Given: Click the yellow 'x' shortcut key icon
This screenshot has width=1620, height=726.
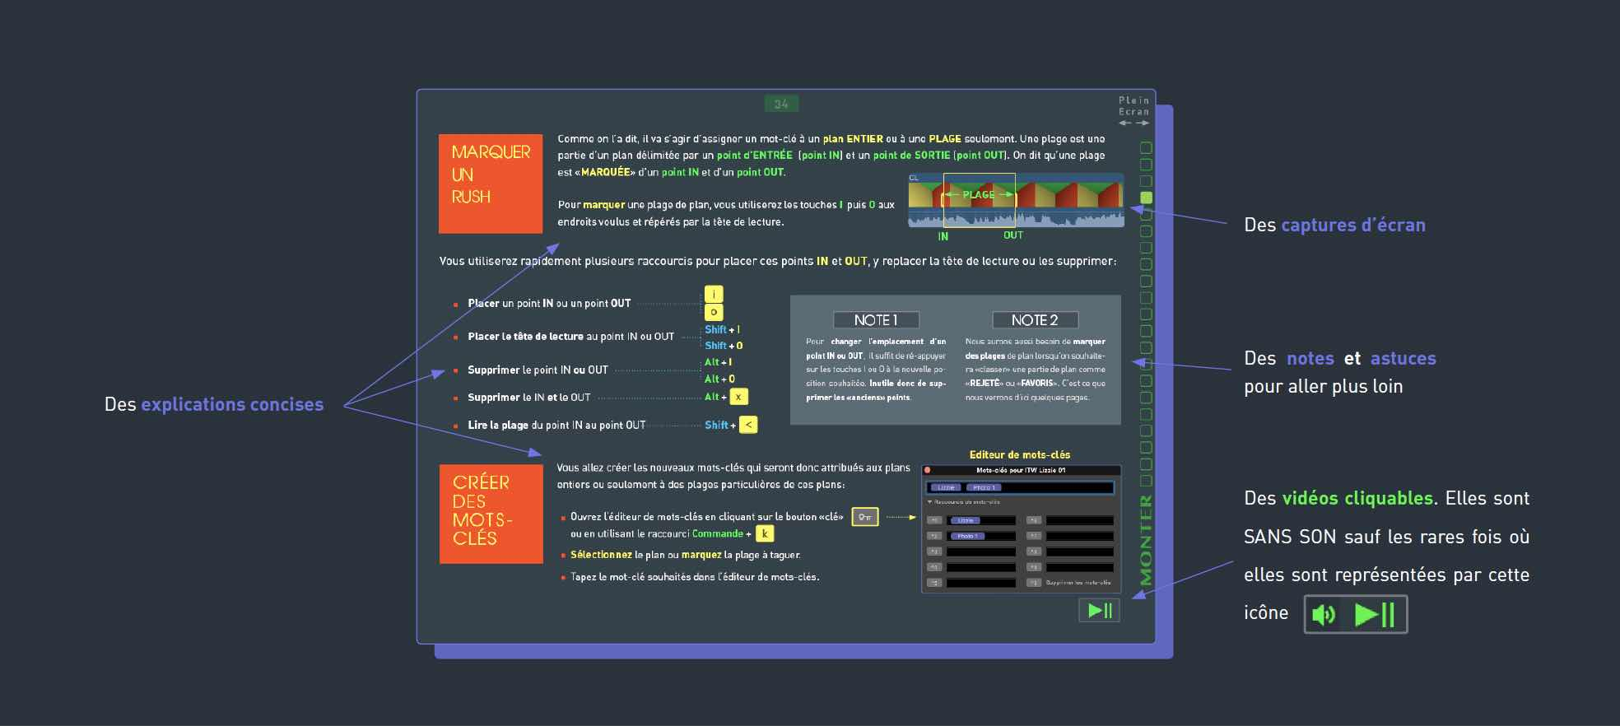Looking at the screenshot, I should (738, 397).
